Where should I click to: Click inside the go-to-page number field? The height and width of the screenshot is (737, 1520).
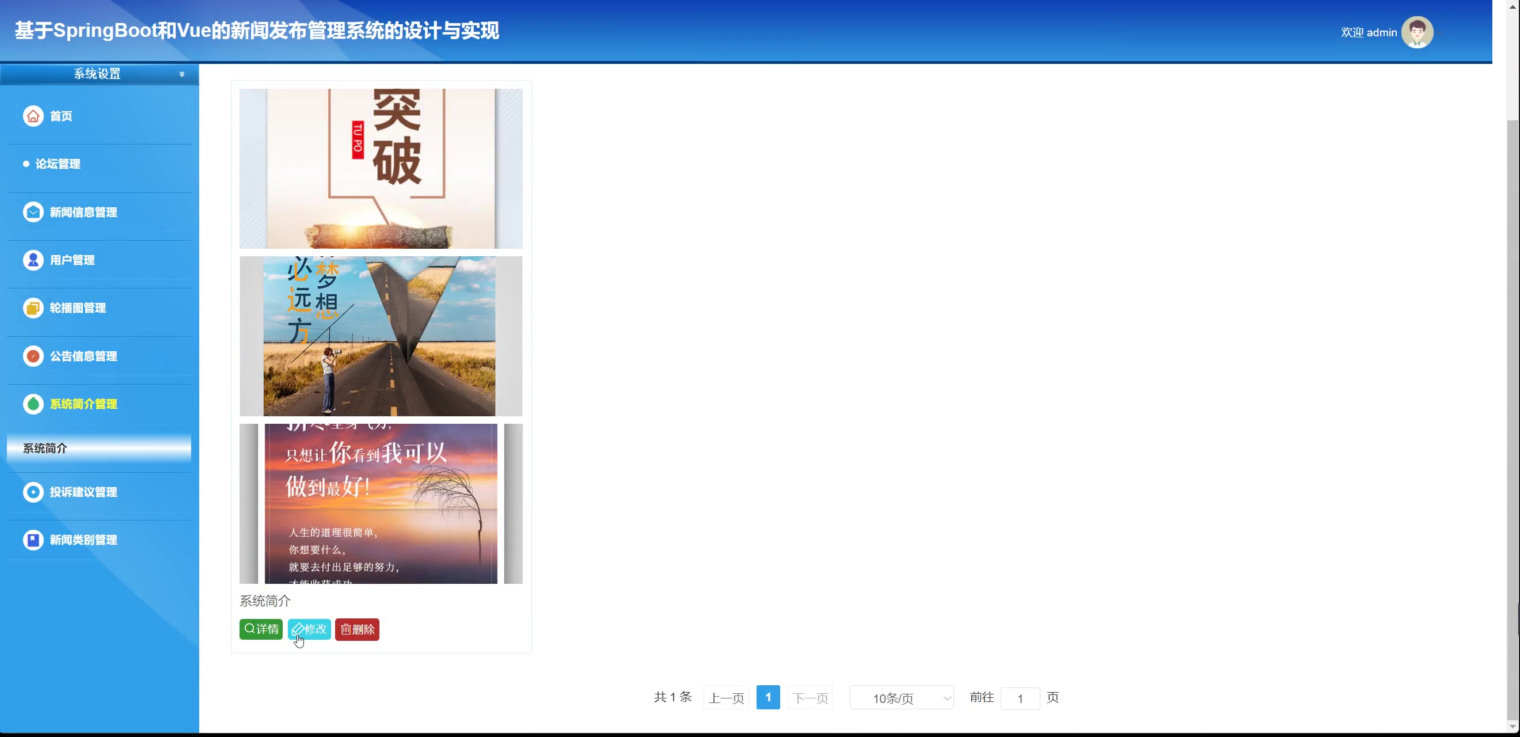pyautogui.click(x=1020, y=698)
